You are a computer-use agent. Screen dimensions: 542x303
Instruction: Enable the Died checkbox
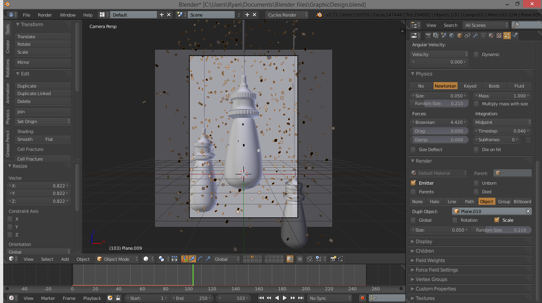476,192
